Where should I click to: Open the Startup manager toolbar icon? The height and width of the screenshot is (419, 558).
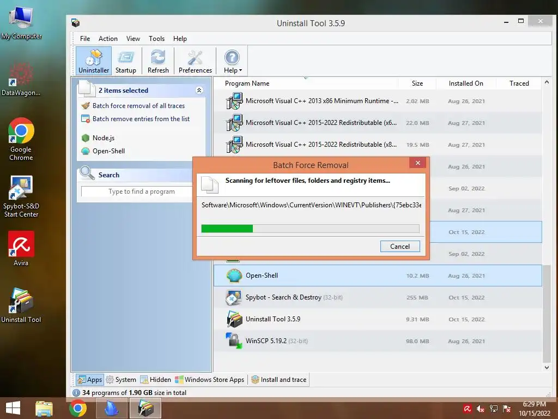pyautogui.click(x=126, y=61)
